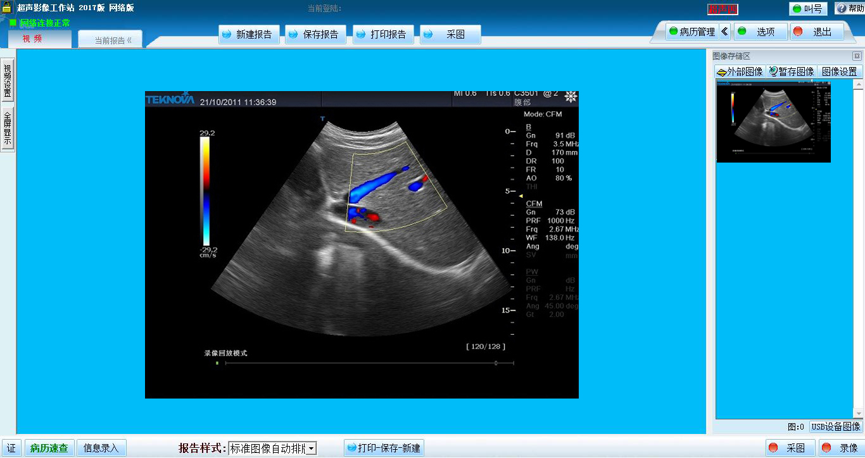865x458 pixels.
Task: Switch to the 视频 video tab
Action: point(40,39)
